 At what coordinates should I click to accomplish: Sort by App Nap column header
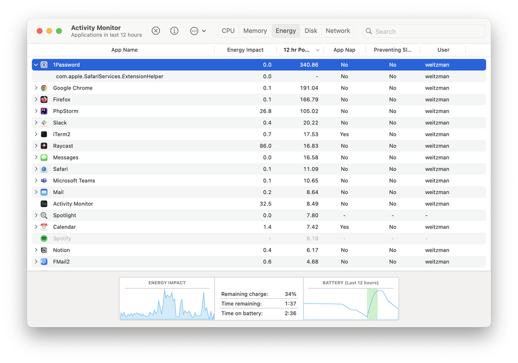click(344, 50)
